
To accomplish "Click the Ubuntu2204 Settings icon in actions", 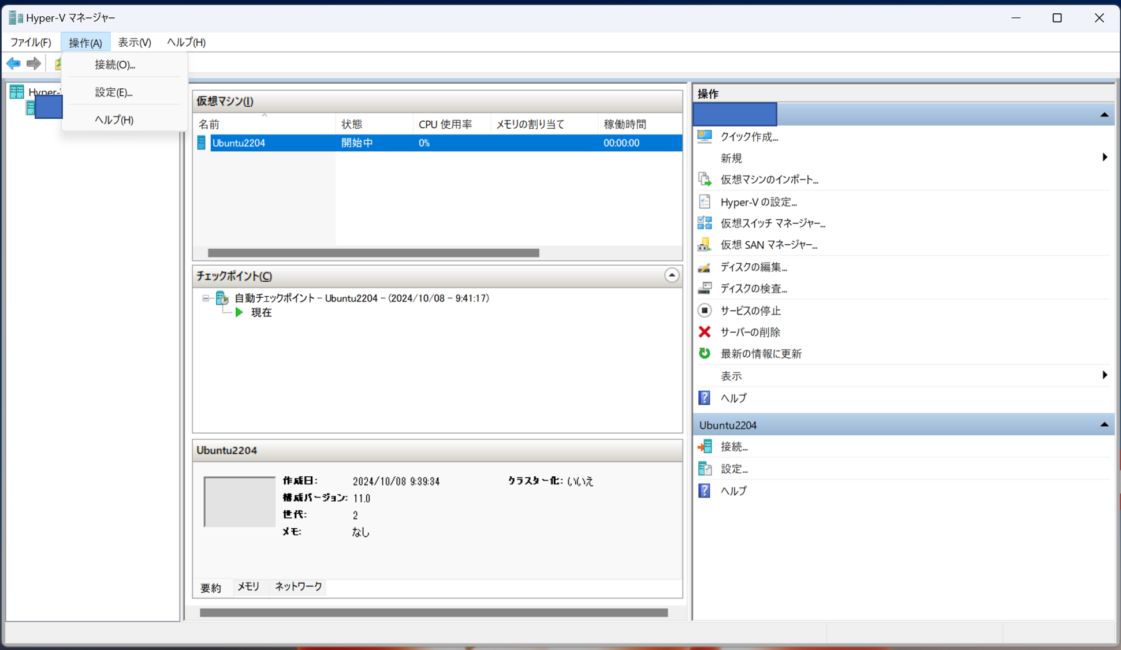I will [705, 469].
